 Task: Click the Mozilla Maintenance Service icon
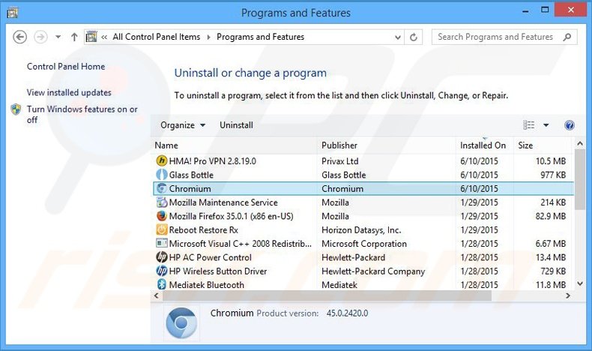coord(162,202)
